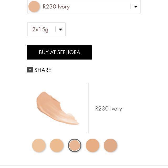Image resolution: width=168 pixels, height=168 pixels.
Task: Select the darkest last shade swatch
Action: pos(110,145)
